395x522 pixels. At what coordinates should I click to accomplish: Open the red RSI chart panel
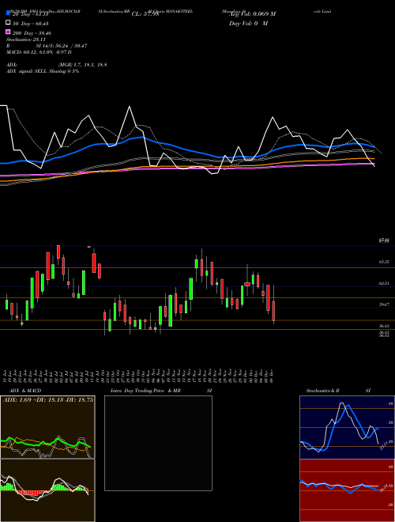[x=347, y=490]
